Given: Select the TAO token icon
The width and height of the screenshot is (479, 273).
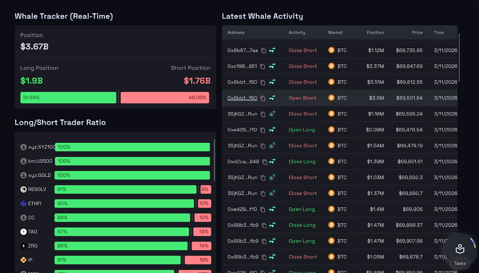Looking at the screenshot, I should pyautogui.click(x=23, y=231).
